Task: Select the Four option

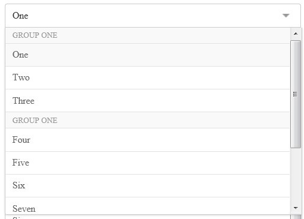Action: click(x=148, y=140)
